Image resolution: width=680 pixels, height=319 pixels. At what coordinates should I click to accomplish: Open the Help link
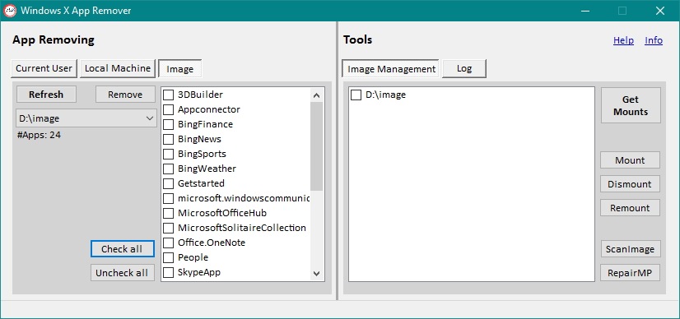(623, 40)
